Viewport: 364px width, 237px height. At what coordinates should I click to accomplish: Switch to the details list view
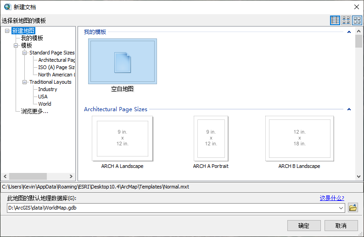(335, 20)
